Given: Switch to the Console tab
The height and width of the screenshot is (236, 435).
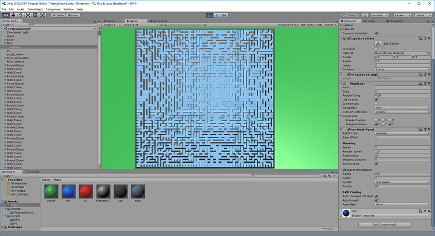Looking at the screenshot, I should click(32, 172).
